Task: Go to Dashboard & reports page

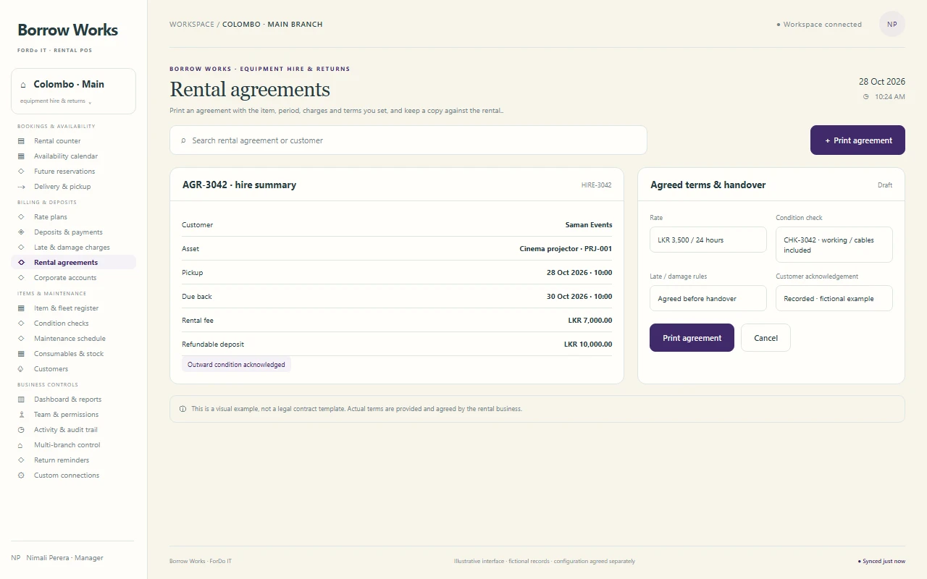Action: coord(73,400)
